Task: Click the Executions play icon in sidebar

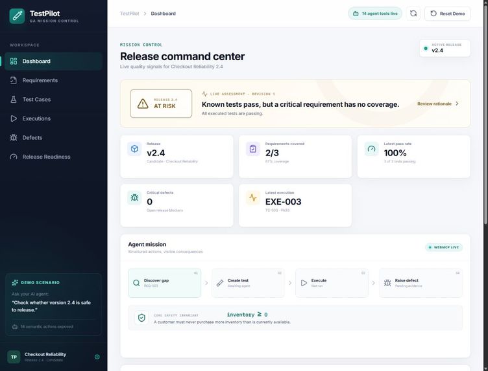Action: (x=14, y=118)
